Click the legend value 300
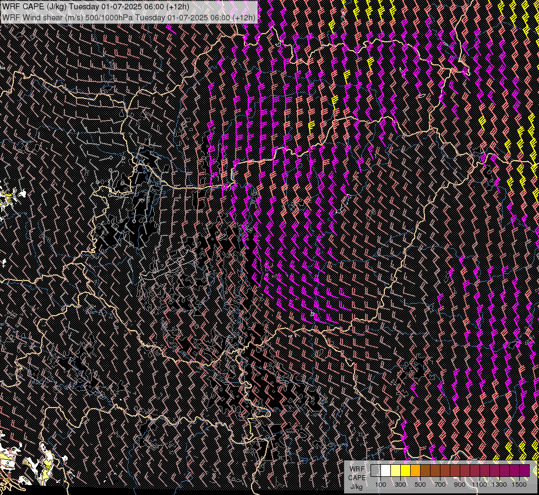The height and width of the screenshot is (495, 539). tap(400, 485)
